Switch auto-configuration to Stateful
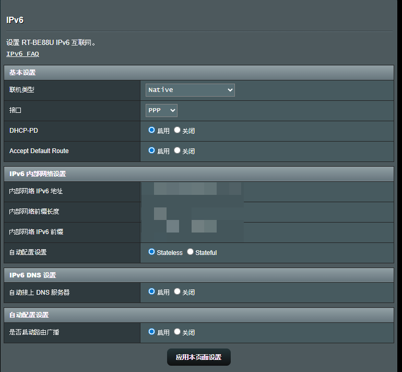This screenshot has height=372, width=402. (191, 252)
